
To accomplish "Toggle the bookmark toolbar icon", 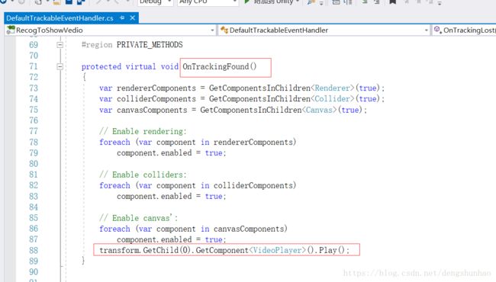I will point(392,2).
